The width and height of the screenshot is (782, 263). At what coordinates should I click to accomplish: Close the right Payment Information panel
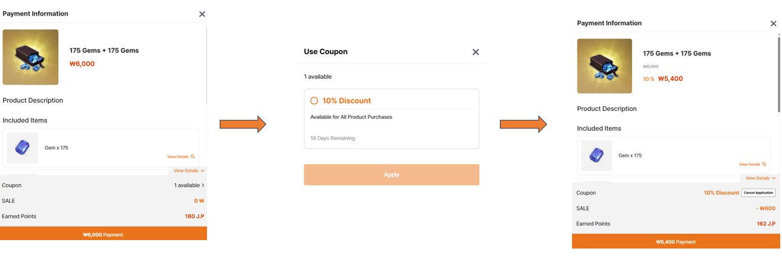pyautogui.click(x=773, y=24)
